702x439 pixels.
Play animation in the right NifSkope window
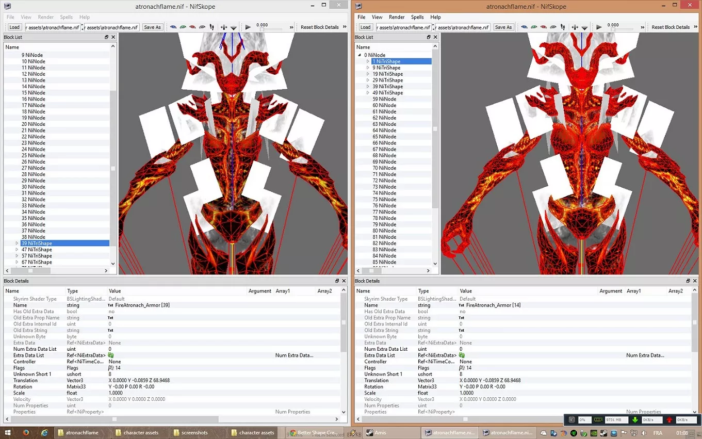[x=599, y=27]
